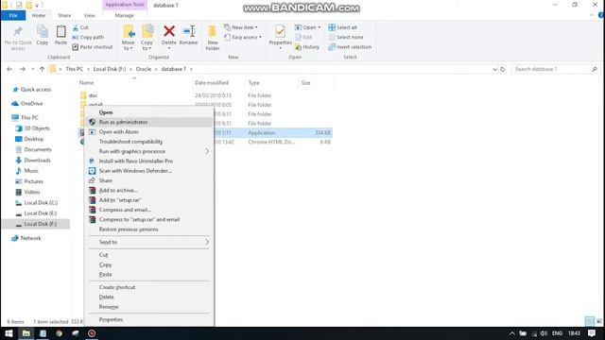Viewport: 605px width, 340px height.
Task: Open the New item dropdown
Action: [x=241, y=27]
